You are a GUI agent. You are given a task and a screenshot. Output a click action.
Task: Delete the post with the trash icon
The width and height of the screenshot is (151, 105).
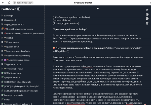point(147,23)
